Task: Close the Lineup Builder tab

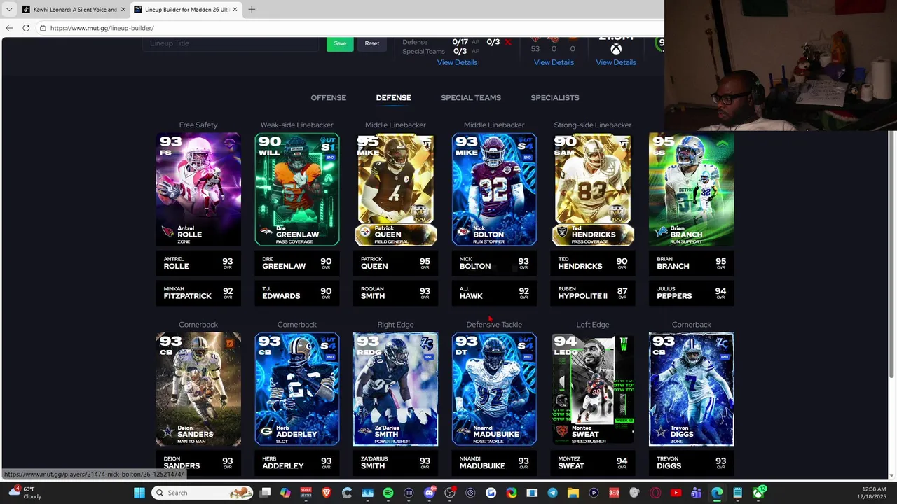Action: tap(235, 10)
